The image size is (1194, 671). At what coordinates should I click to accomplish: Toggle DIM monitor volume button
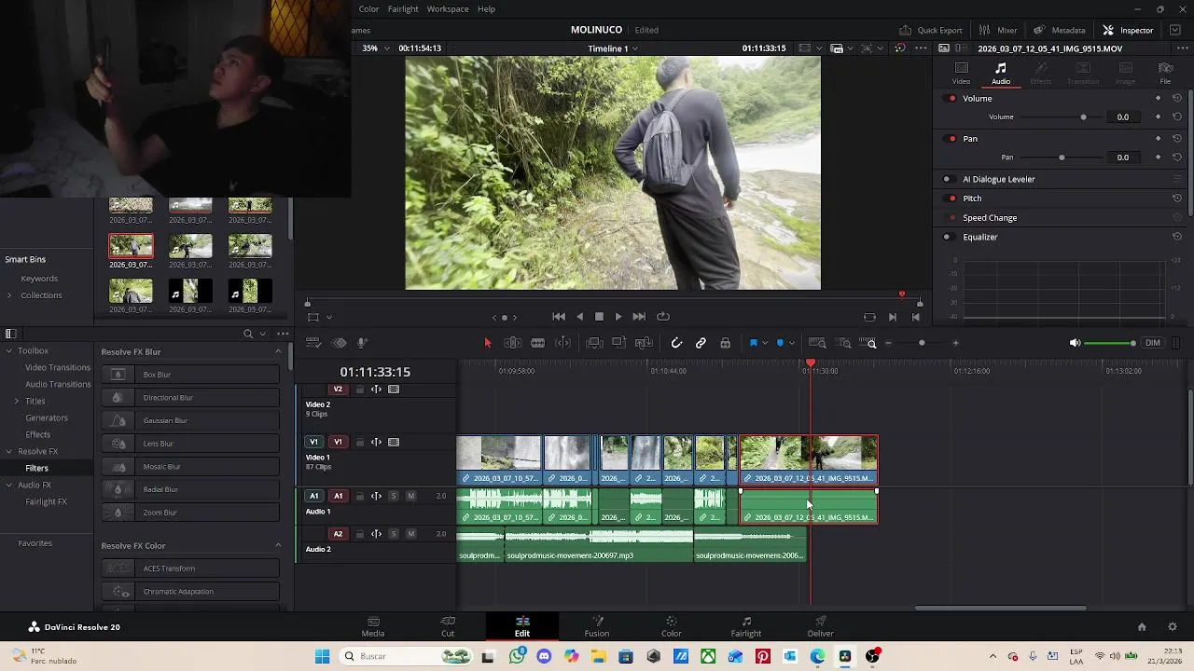tap(1153, 343)
